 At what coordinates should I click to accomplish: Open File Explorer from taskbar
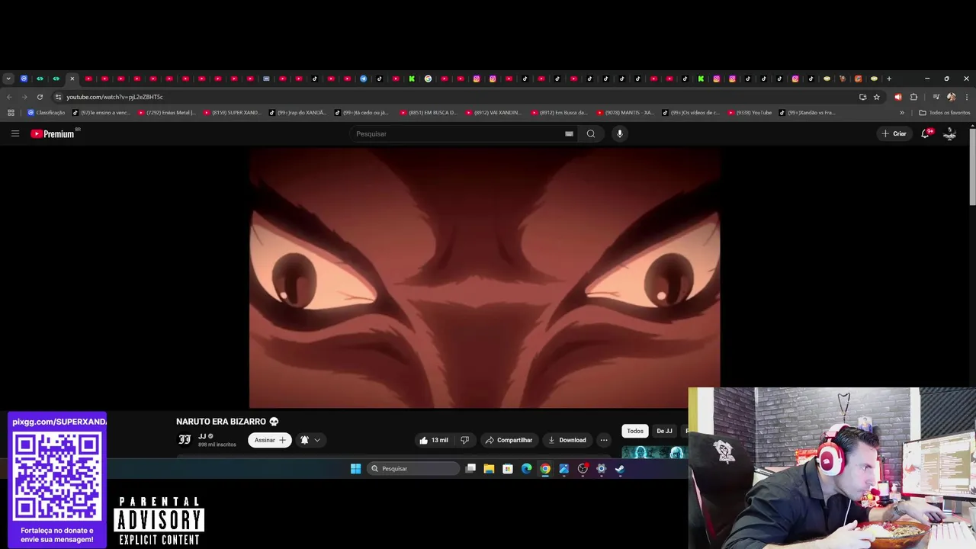489,469
